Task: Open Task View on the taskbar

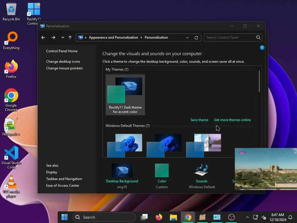Action: (x=144, y=217)
